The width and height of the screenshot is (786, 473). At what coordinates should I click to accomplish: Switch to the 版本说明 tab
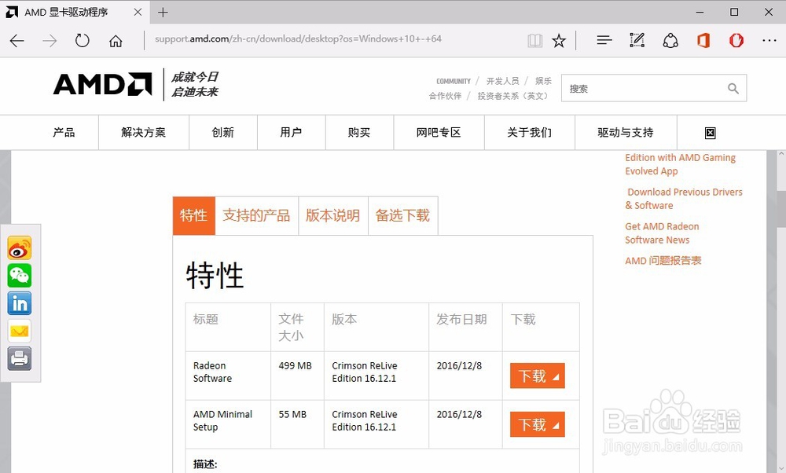[x=332, y=215]
